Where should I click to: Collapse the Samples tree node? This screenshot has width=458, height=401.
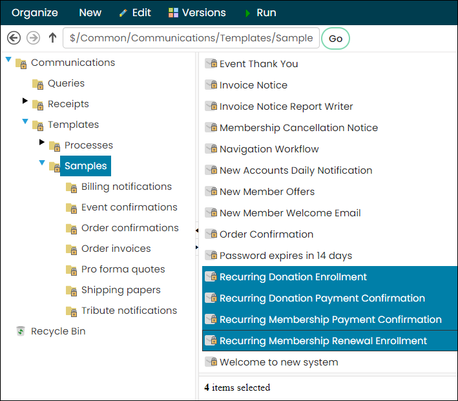click(x=42, y=162)
